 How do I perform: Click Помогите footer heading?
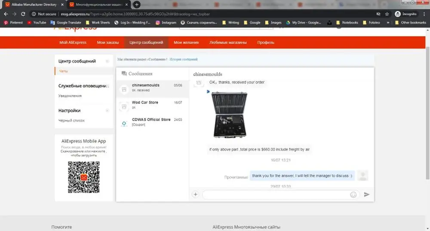click(61, 227)
